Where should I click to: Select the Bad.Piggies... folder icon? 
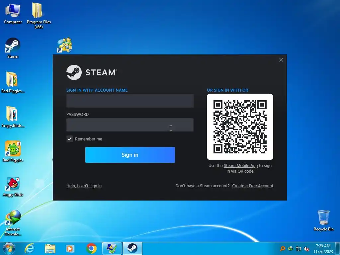pyautogui.click(x=13, y=82)
